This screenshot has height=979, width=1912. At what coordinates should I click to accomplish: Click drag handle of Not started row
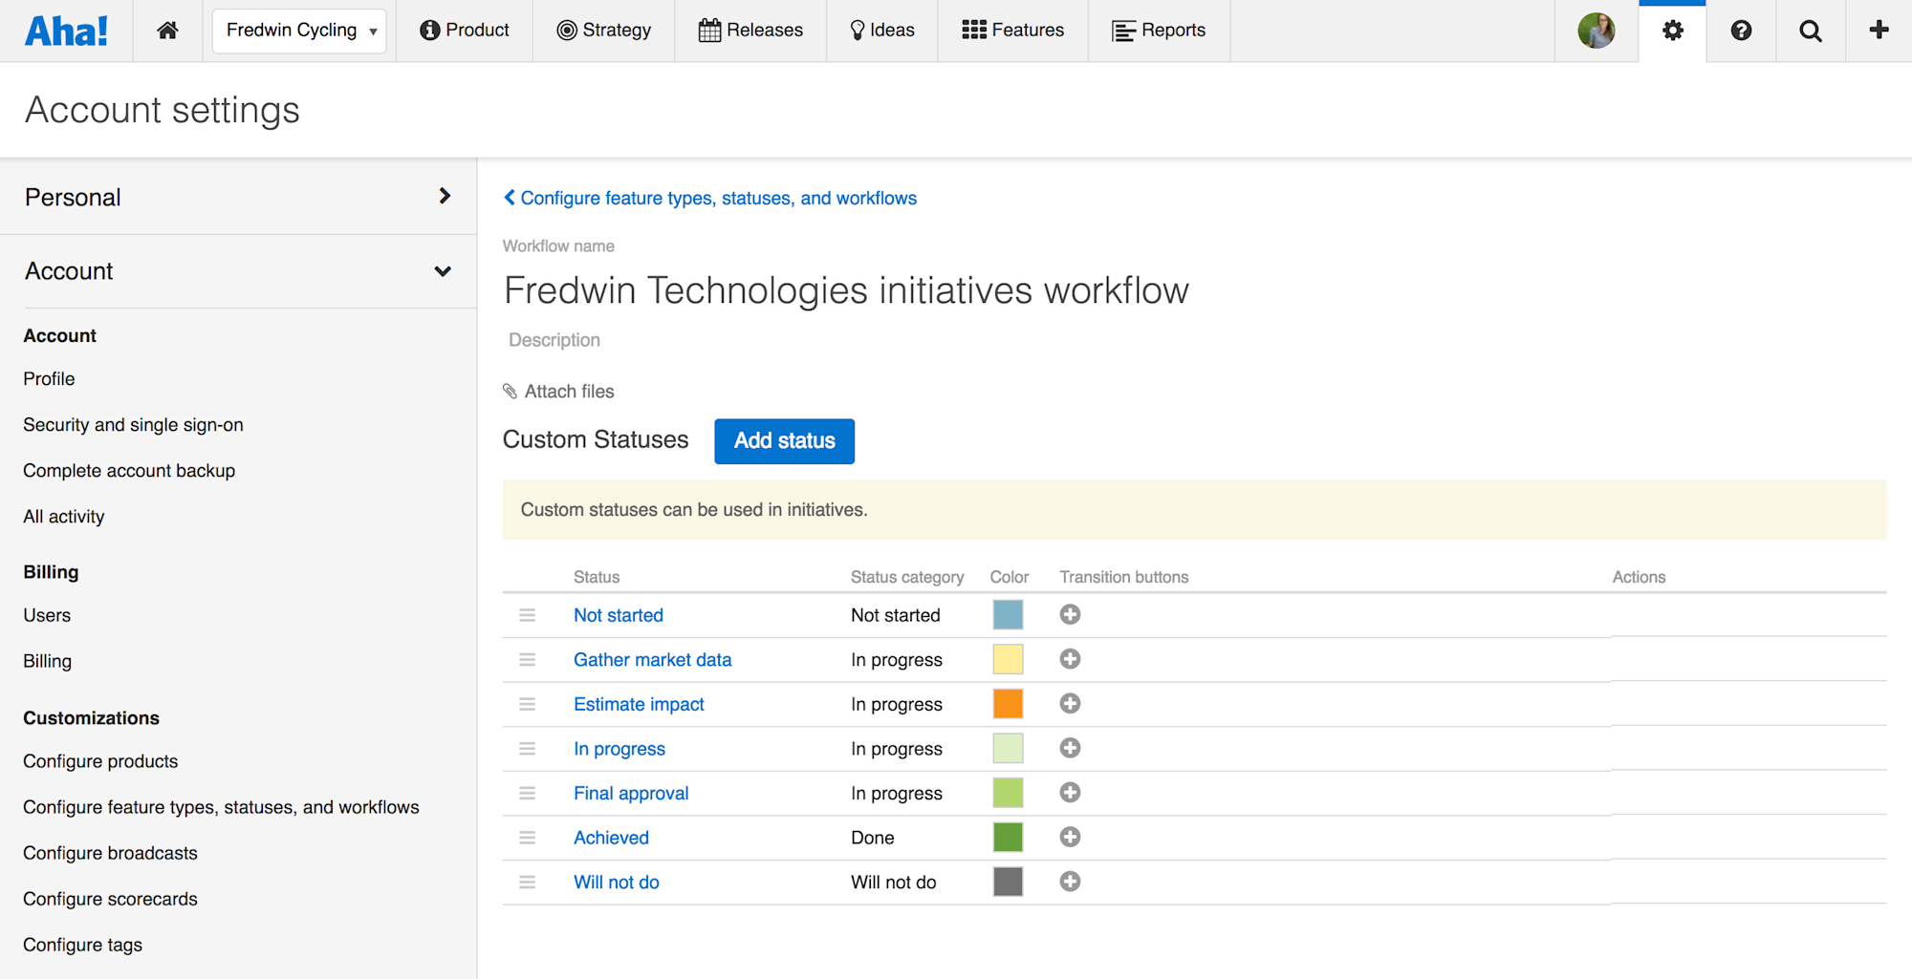(527, 615)
